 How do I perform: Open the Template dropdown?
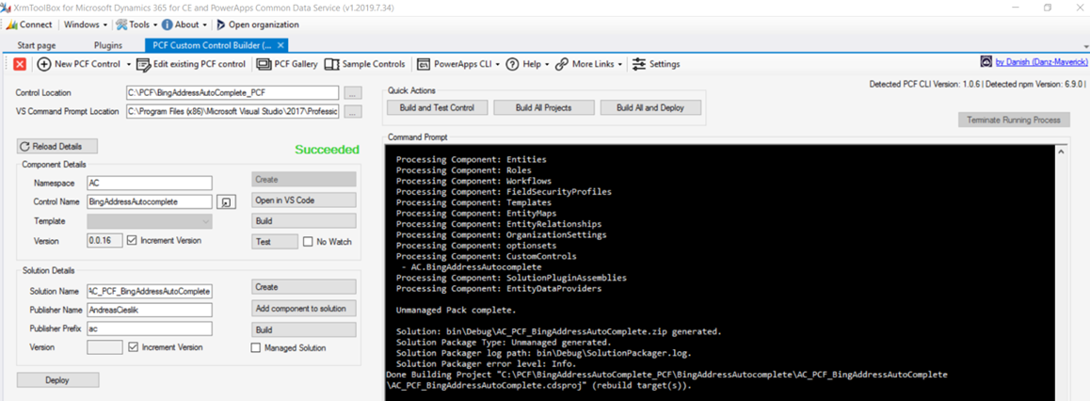149,221
